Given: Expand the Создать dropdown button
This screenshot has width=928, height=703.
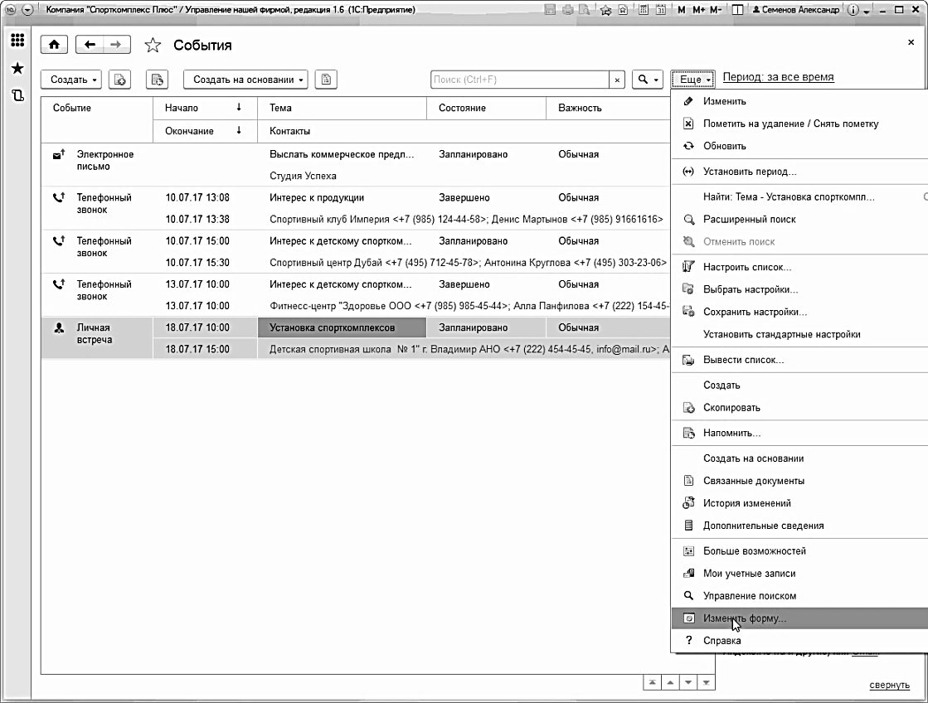Looking at the screenshot, I should coord(71,80).
